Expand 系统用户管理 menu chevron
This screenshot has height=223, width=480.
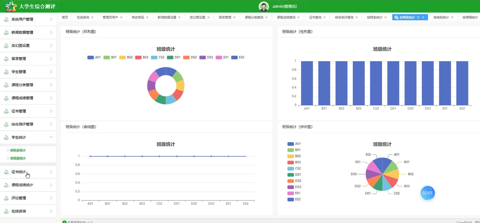coord(51,19)
